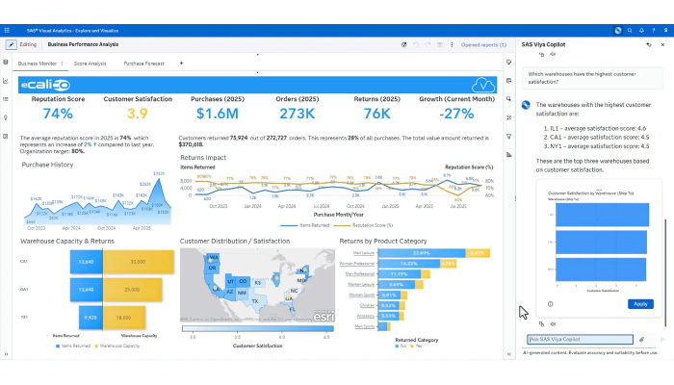
Task: Open Business Monitor tab options menu
Action: [62, 64]
